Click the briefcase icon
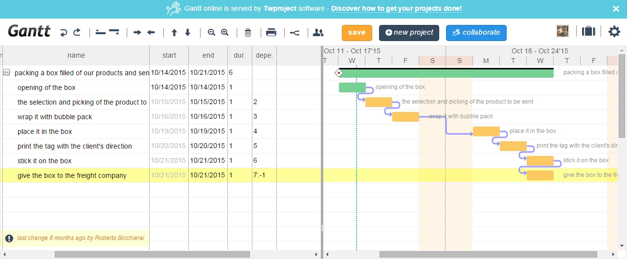This screenshot has width=627, height=259. 589,32
